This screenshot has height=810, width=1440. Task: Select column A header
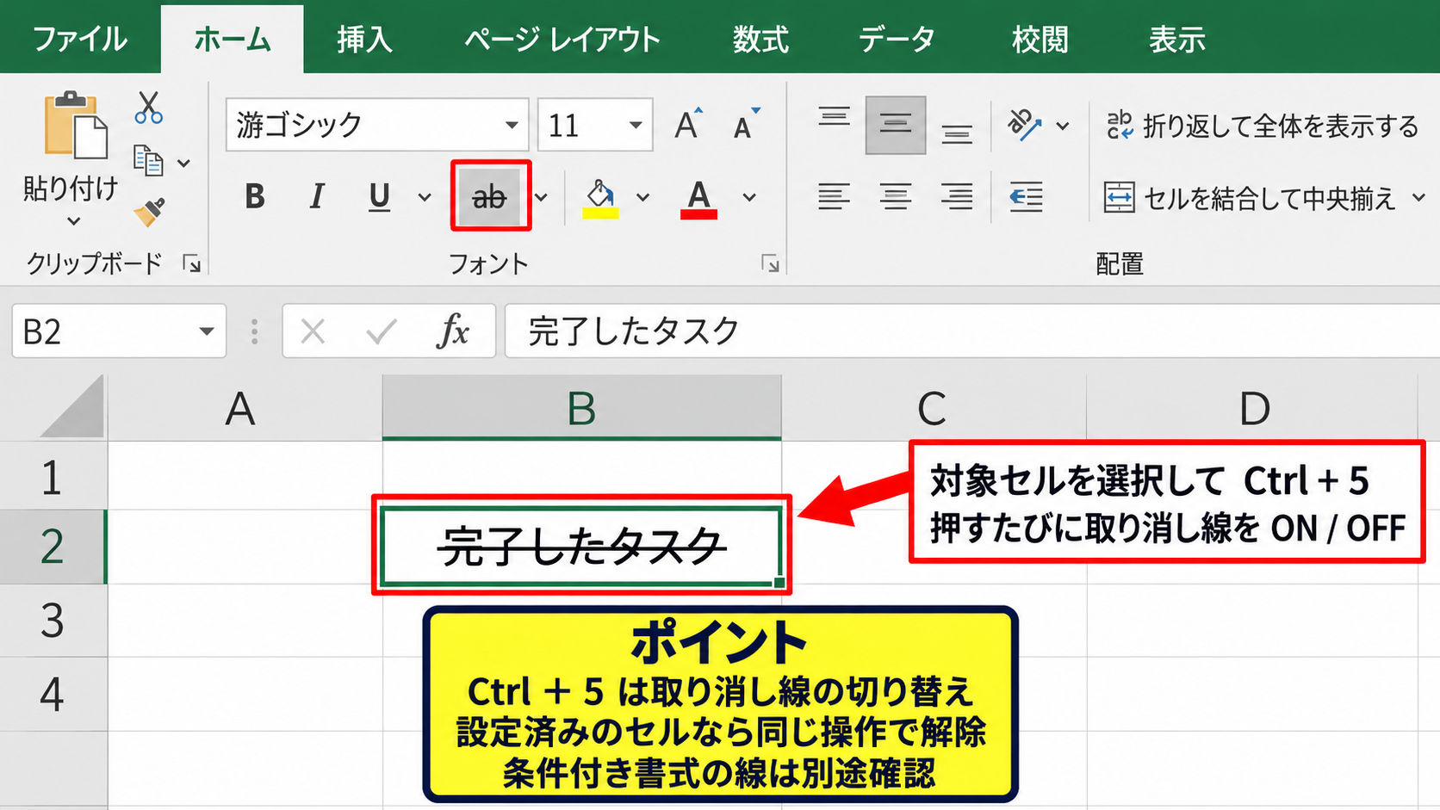tap(245, 408)
